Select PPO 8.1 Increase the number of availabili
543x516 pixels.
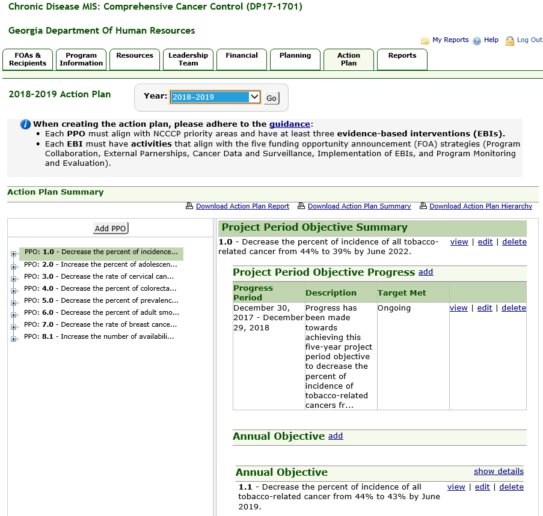pos(99,336)
